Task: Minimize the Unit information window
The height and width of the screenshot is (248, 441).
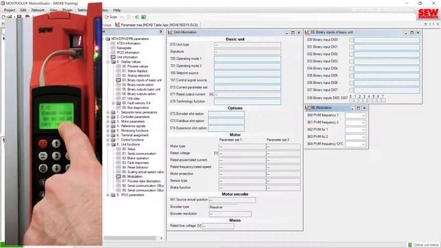Action: pyautogui.click(x=287, y=32)
